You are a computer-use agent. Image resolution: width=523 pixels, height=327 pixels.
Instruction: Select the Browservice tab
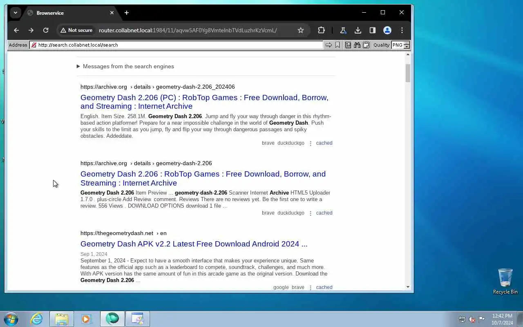69,13
